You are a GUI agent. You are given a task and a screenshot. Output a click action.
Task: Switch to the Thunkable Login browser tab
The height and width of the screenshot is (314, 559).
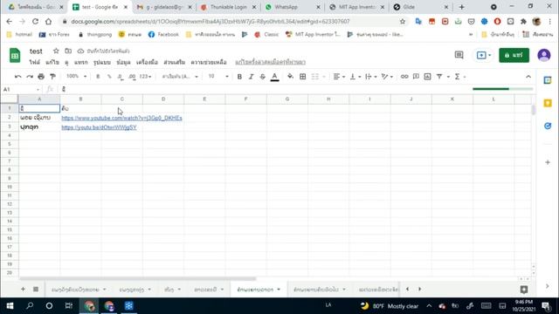[228, 7]
